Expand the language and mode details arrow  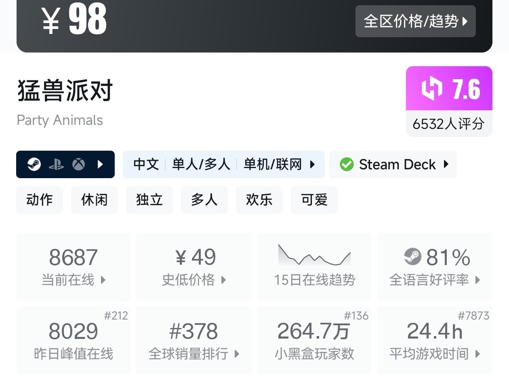[x=312, y=164]
